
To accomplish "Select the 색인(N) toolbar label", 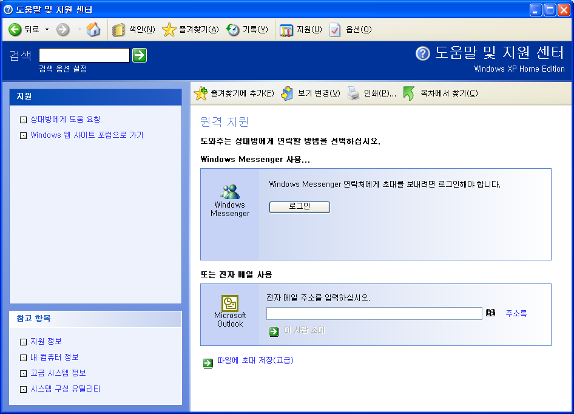I will 142,29.
